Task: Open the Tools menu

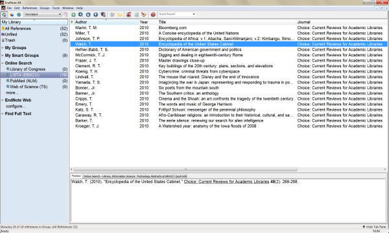Action: (56, 8)
